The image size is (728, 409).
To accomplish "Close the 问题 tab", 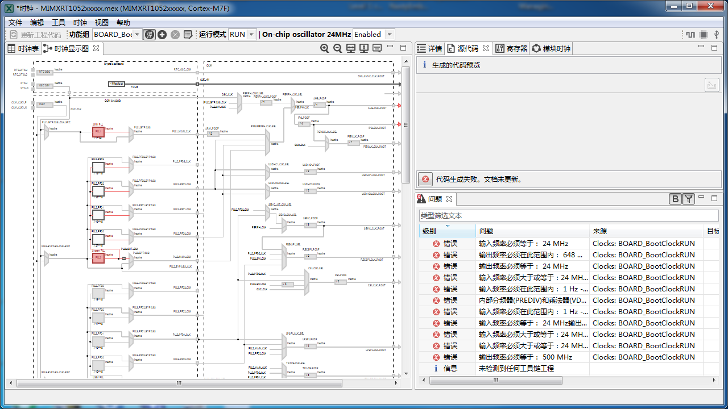I will (449, 199).
